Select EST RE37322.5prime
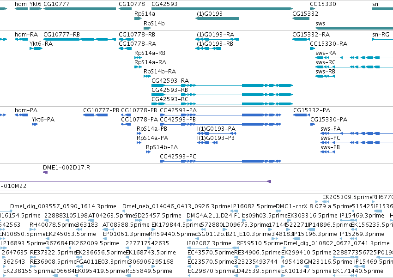Viewport: 393px width, 278px height. 53,253
